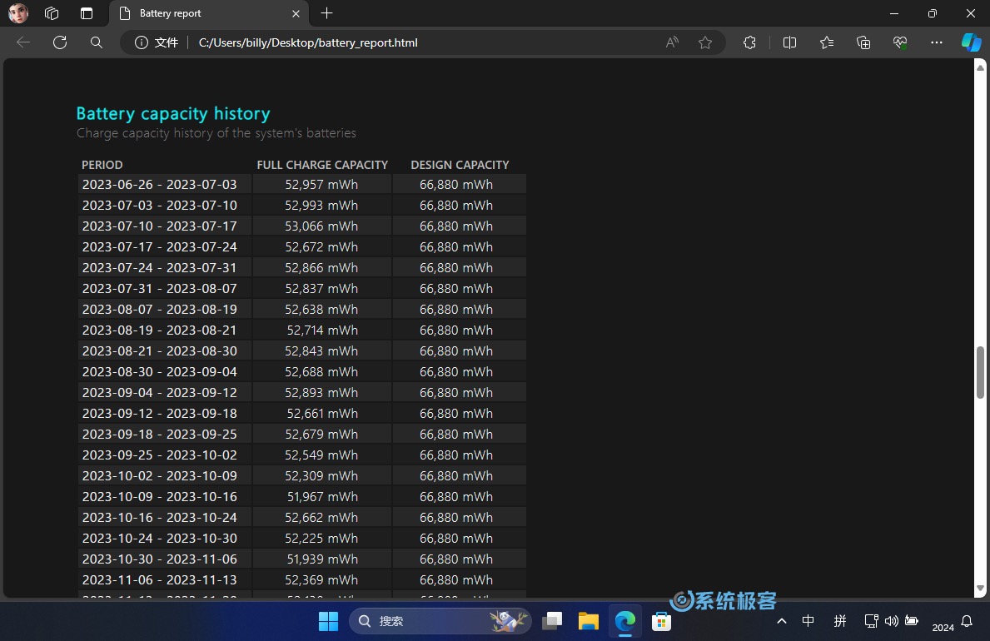Open the Collections panel
990x641 pixels.
click(863, 42)
